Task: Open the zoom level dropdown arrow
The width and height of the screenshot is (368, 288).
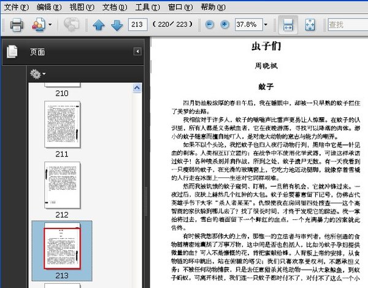Action: (266, 25)
